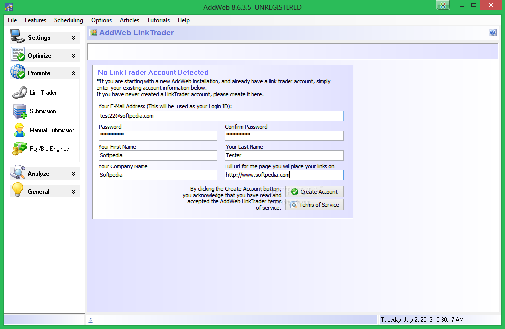Click the Promote globe icon

click(18, 71)
